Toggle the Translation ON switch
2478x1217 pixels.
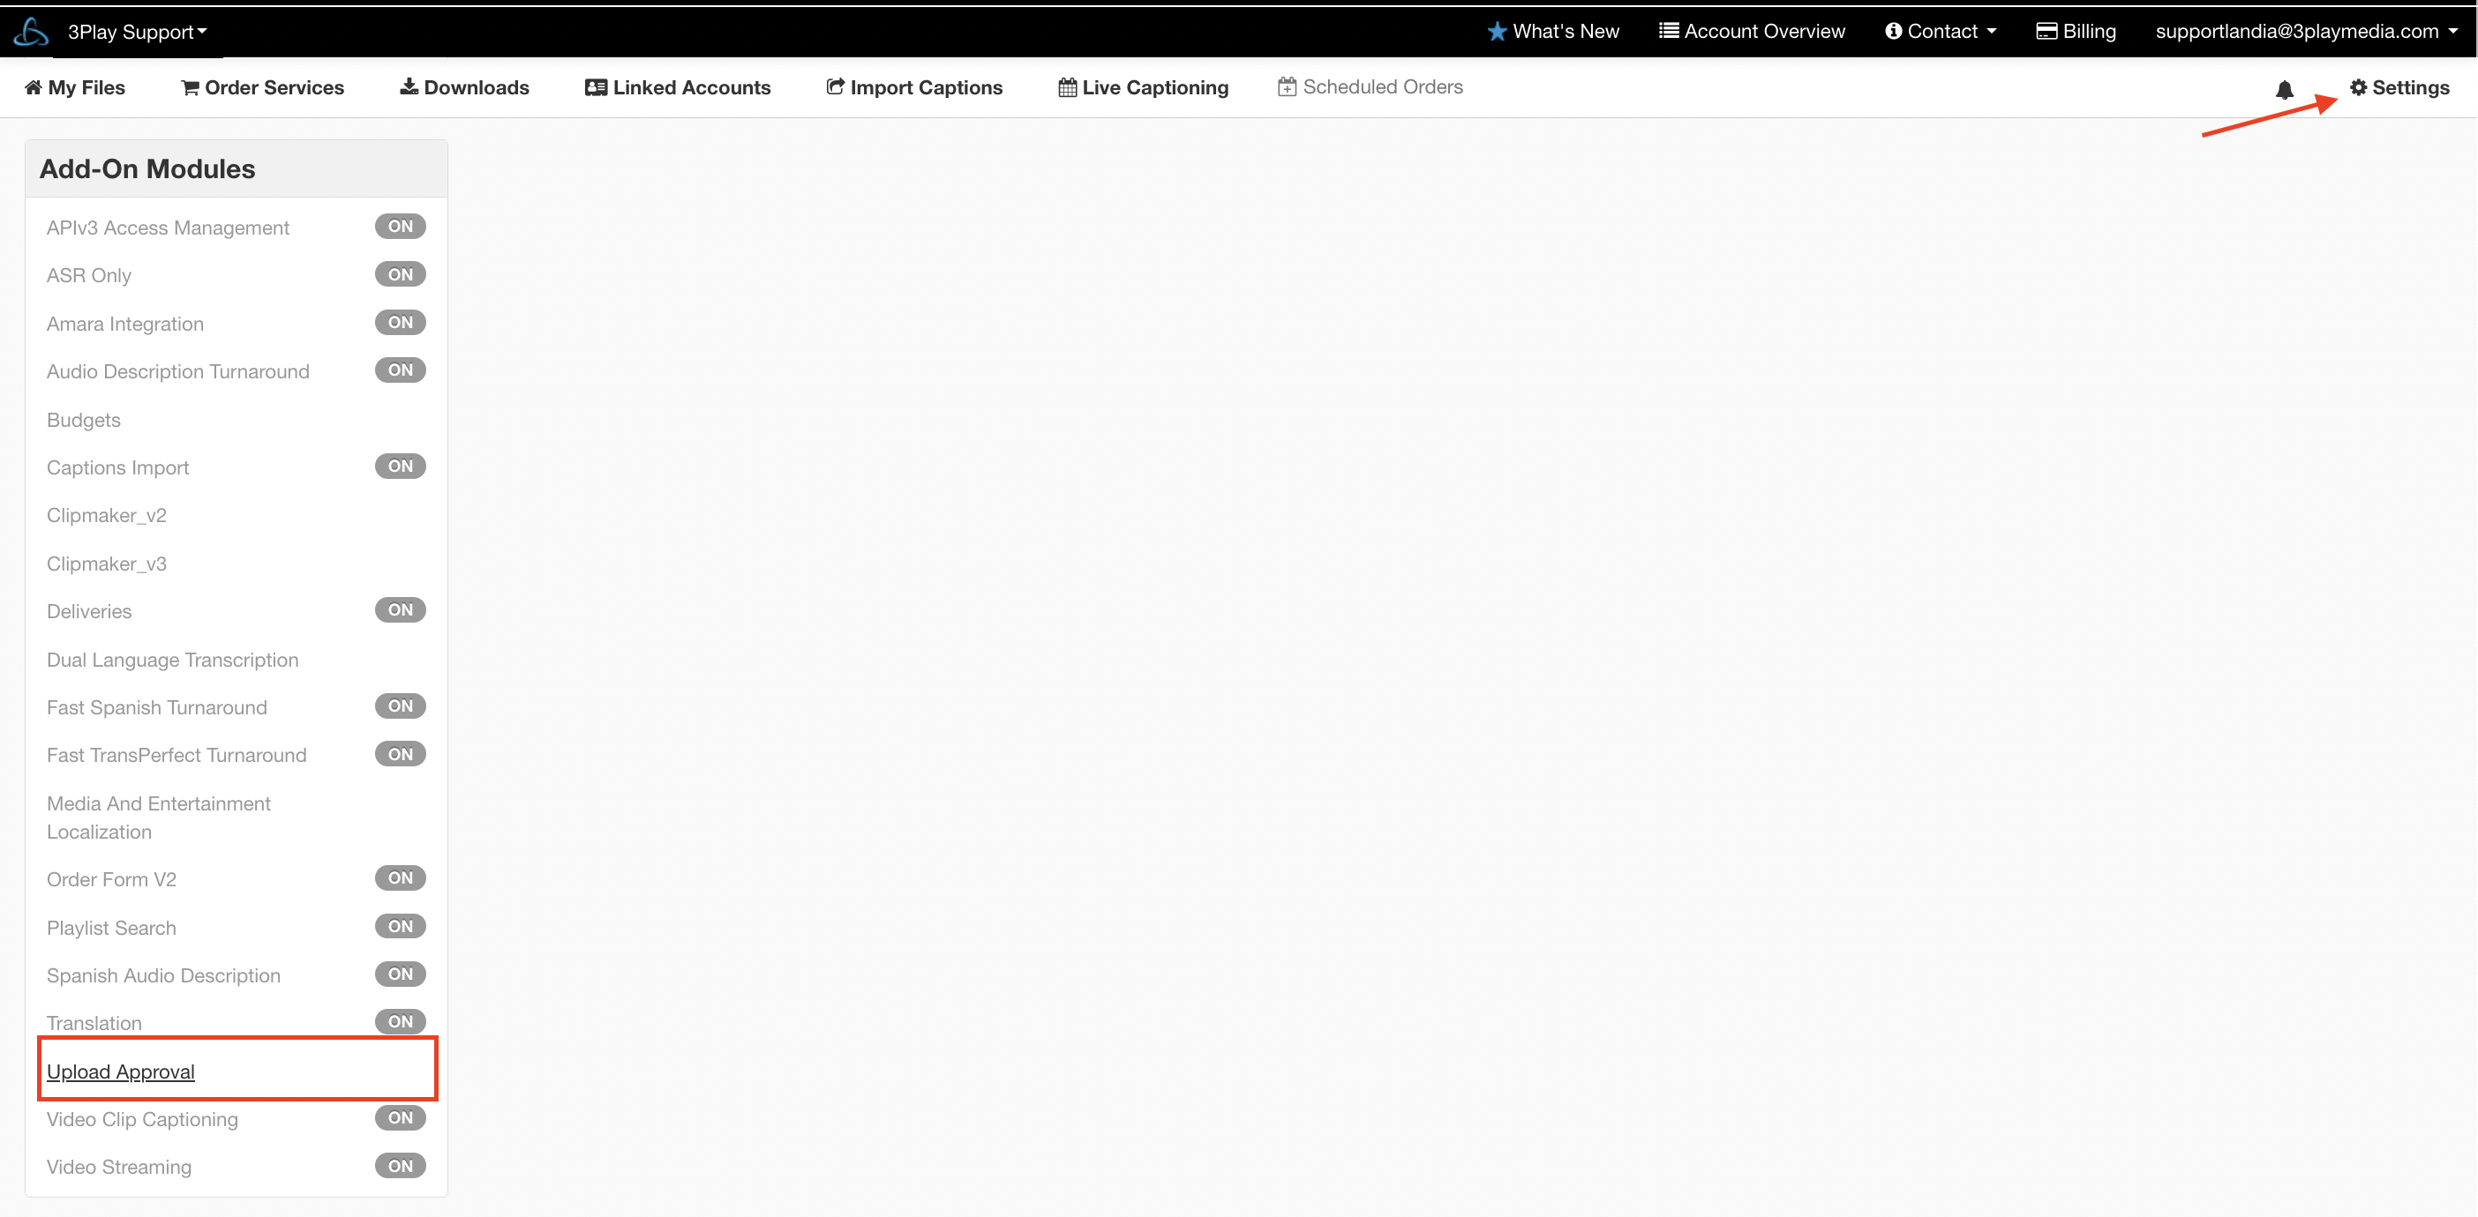pos(400,1022)
